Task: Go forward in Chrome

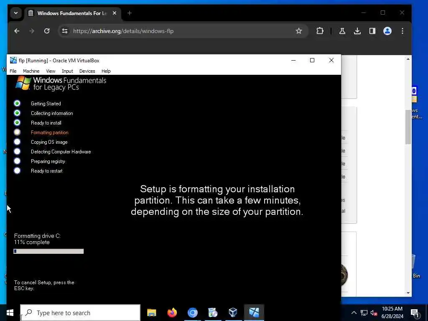Action: [32, 31]
